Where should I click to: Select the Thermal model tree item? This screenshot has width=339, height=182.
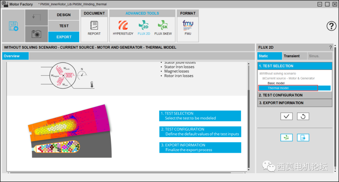pyautogui.click(x=295, y=88)
